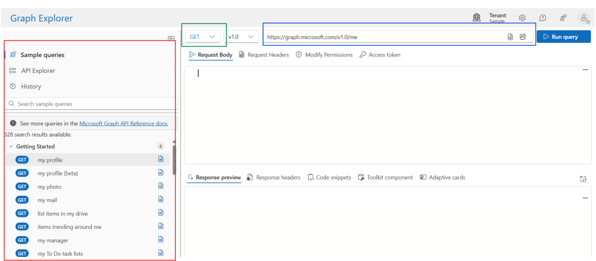Open API Explorer in sidebar
This screenshot has height=261, width=596.
point(33,70)
